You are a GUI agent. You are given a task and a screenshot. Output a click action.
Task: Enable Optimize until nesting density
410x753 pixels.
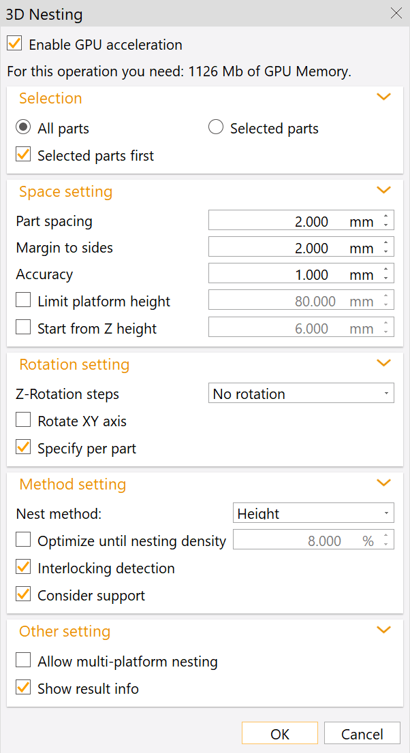[23, 540]
